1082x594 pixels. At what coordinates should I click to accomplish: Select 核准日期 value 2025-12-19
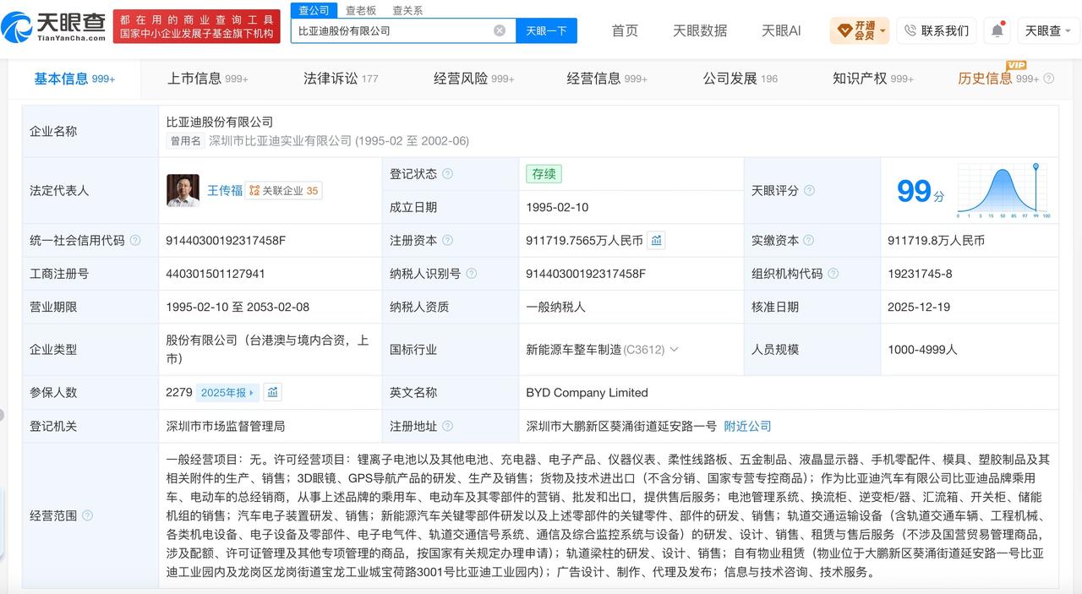[x=919, y=308]
